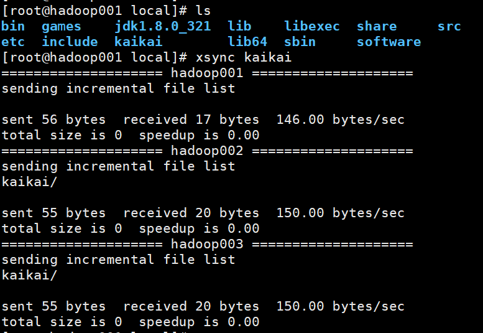Select the 'sbin' directory name
The width and height of the screenshot is (483, 333).
coord(300,42)
